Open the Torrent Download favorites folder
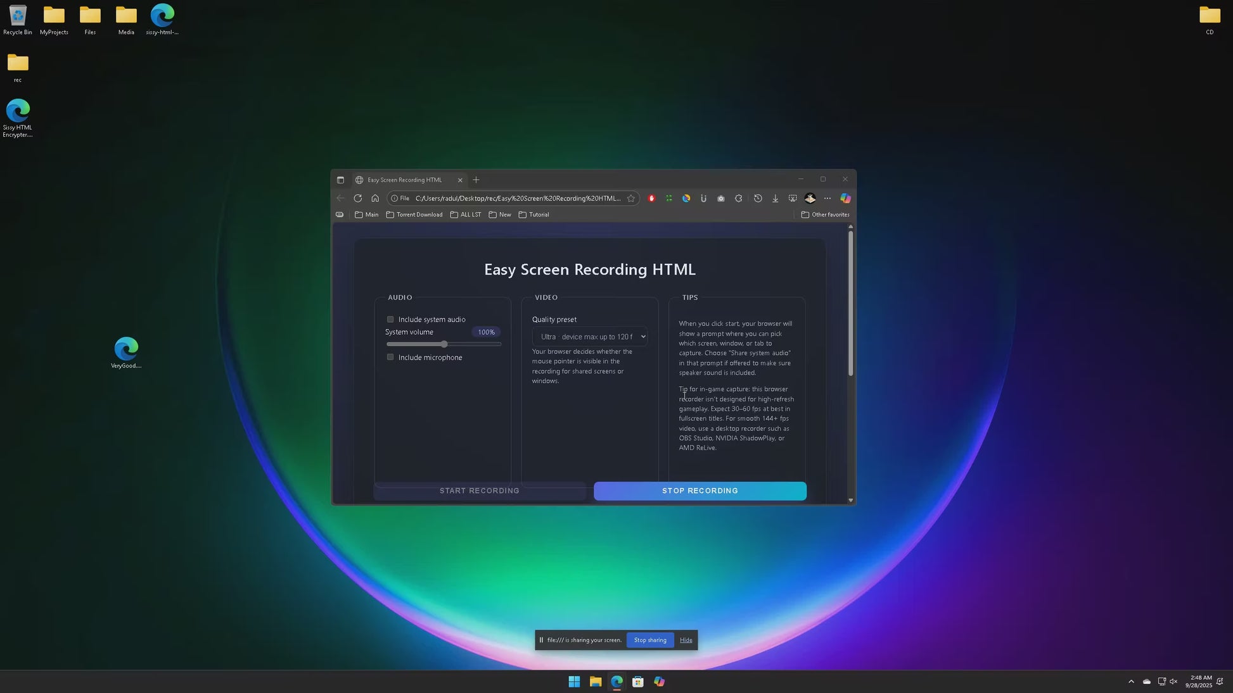Screen dimensions: 1233x693 [x=414, y=215]
